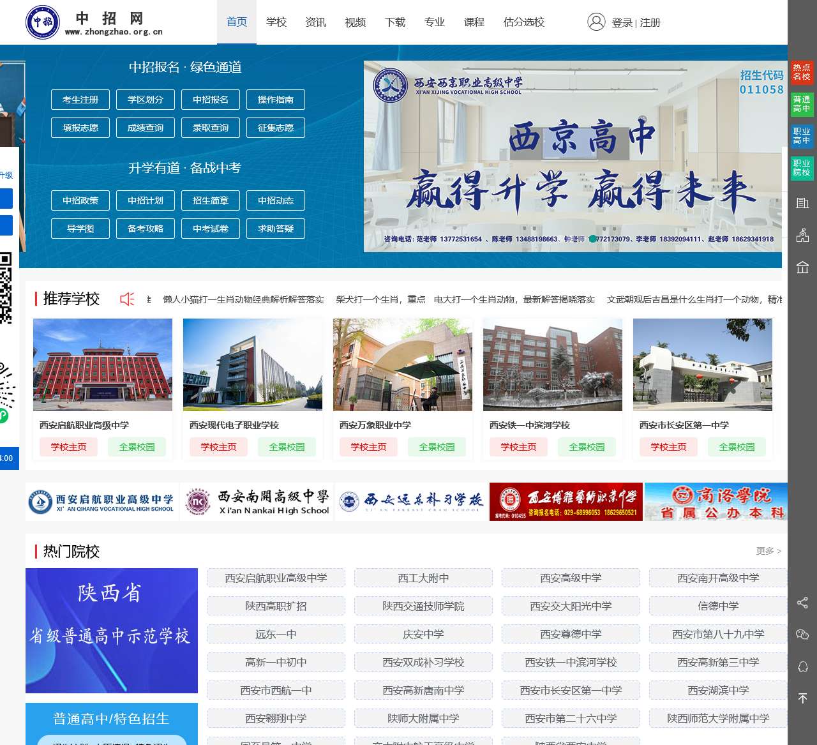The image size is (817, 745).
Task: Click the share icon in sidebar
Action: click(x=802, y=603)
